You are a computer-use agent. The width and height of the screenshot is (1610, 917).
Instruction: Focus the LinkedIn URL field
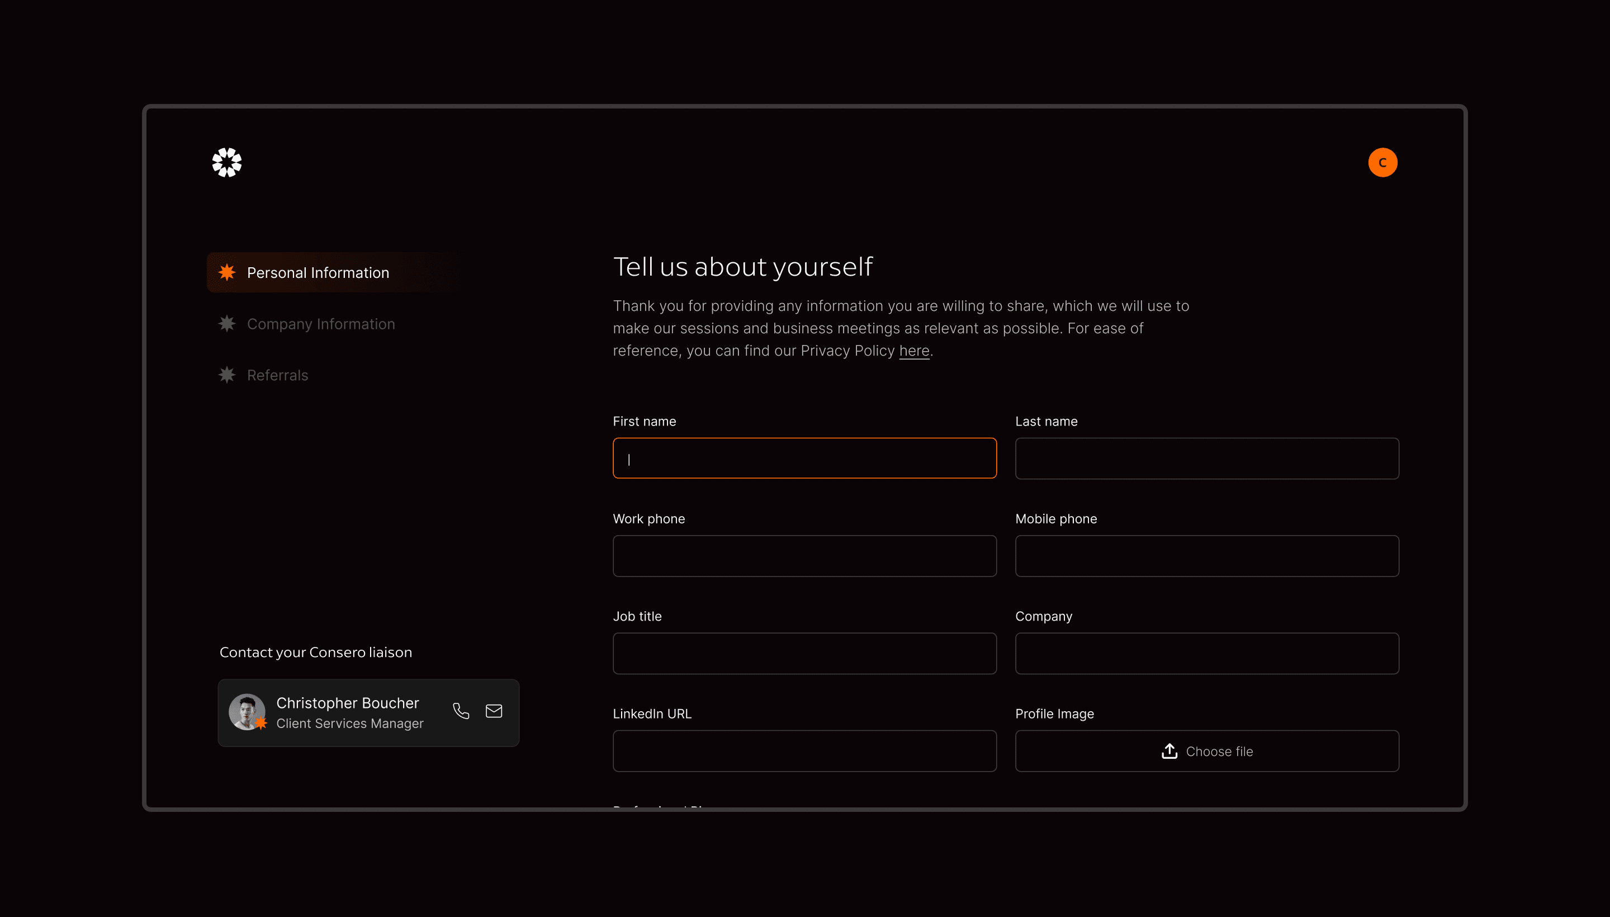[804, 751]
